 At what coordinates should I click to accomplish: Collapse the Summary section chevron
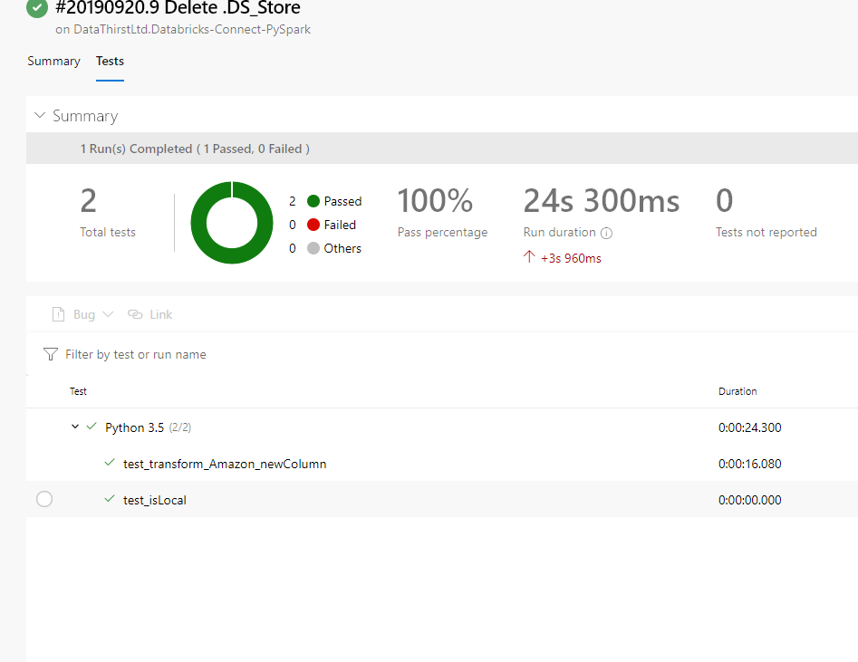pos(39,115)
